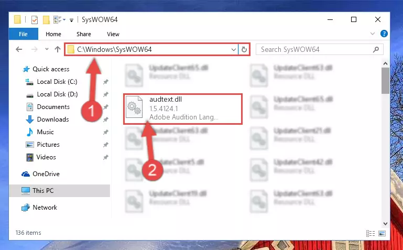Image resolution: width=403 pixels, height=250 pixels.
Task: Click the Search SysWOW64 box
Action: pos(320,49)
